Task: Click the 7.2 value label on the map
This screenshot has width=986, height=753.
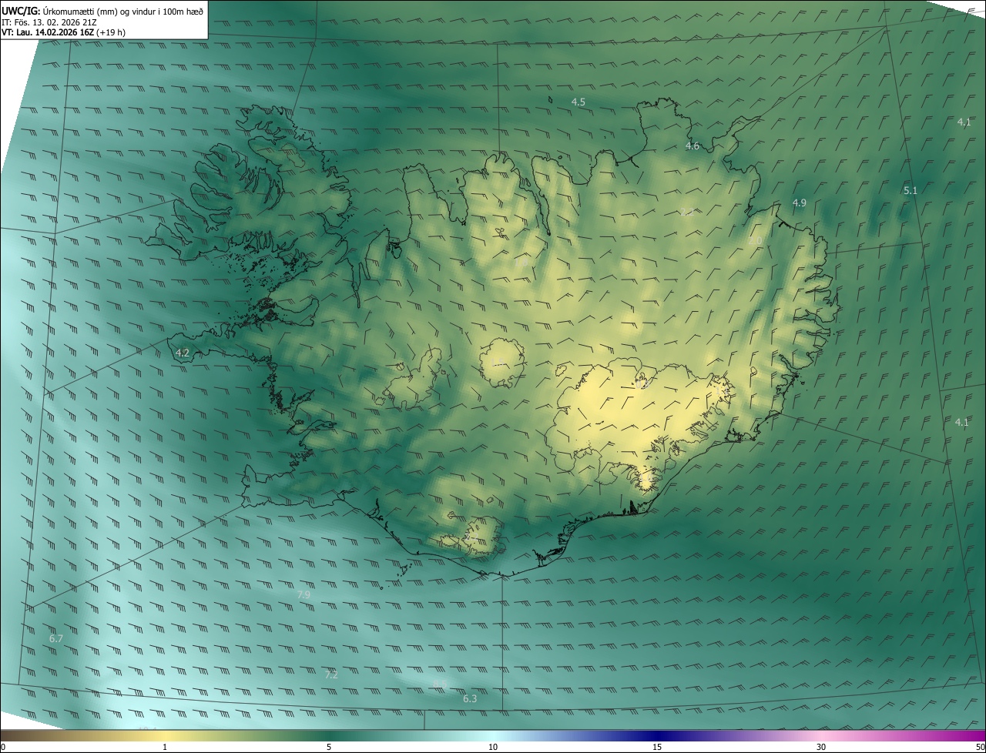Action: (x=331, y=674)
